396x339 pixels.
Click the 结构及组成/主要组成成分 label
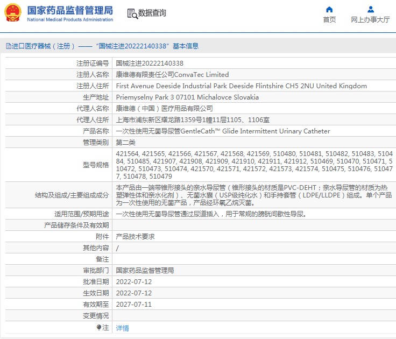72,195
